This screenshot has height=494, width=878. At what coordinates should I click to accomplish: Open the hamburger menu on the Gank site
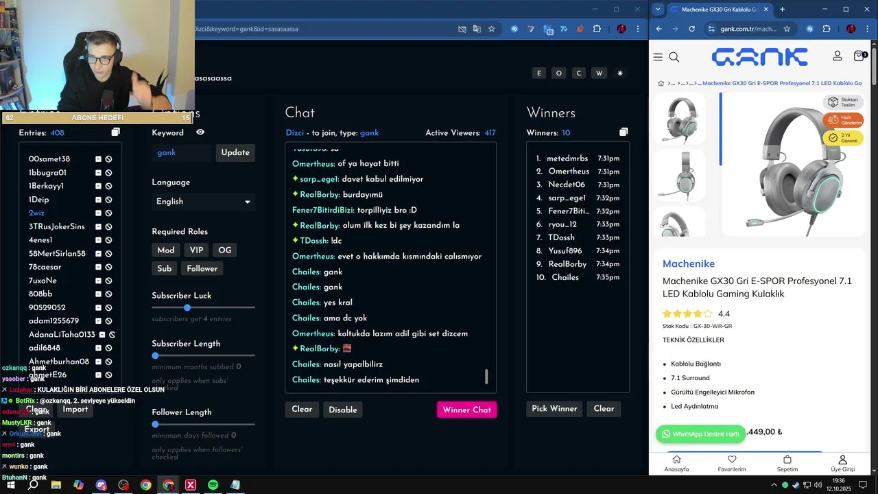(658, 57)
